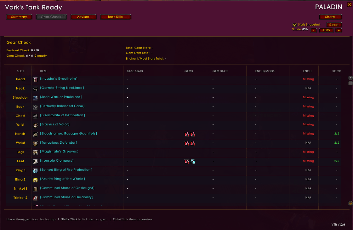353x230 pixels.
Task: Click the SLOT column header
Action: click(x=20, y=71)
